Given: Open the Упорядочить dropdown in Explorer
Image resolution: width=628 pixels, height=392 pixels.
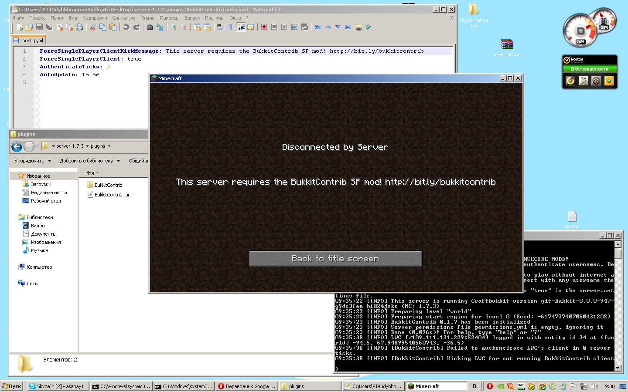Looking at the screenshot, I should tap(33, 161).
